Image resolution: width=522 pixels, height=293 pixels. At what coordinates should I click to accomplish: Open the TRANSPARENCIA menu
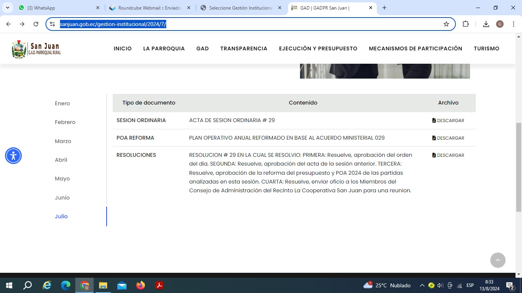[x=243, y=48]
